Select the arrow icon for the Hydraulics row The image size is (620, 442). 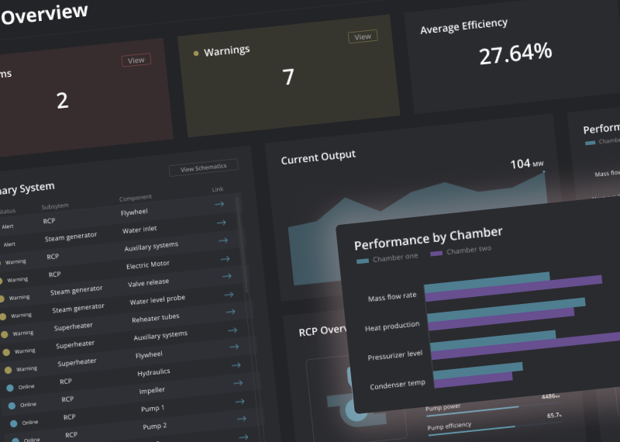[236, 364]
